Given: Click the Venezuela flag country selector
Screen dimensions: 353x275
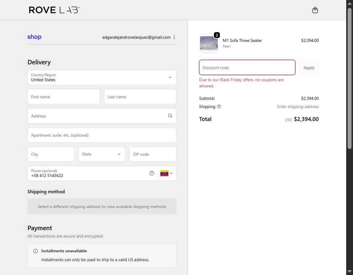Looking at the screenshot, I should coord(164,173).
